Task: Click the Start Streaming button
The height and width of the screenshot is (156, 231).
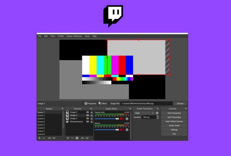Action: point(174,113)
